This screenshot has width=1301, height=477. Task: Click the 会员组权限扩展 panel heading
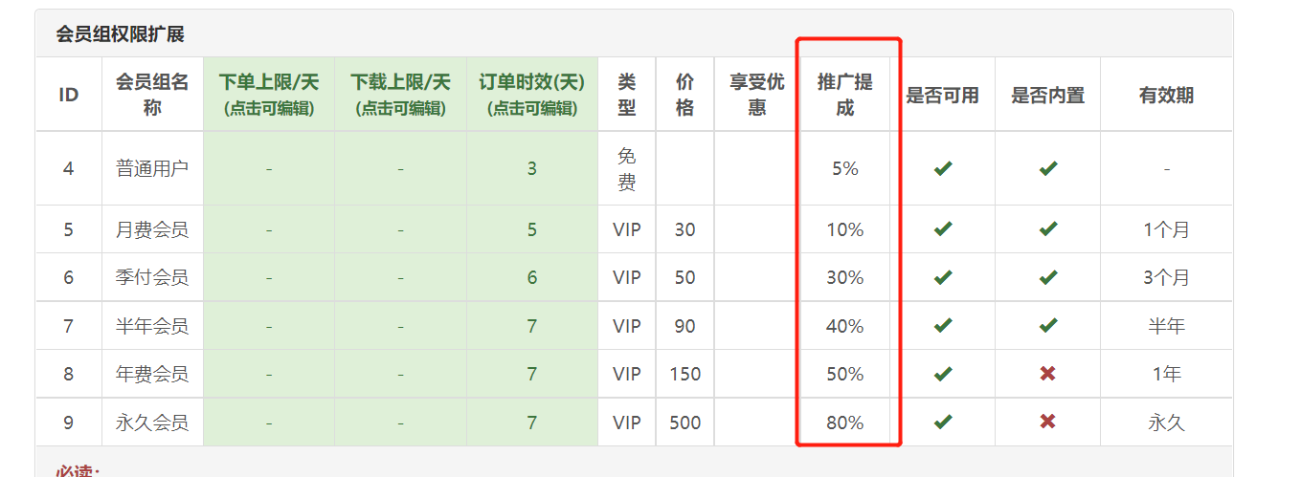pyautogui.click(x=120, y=34)
